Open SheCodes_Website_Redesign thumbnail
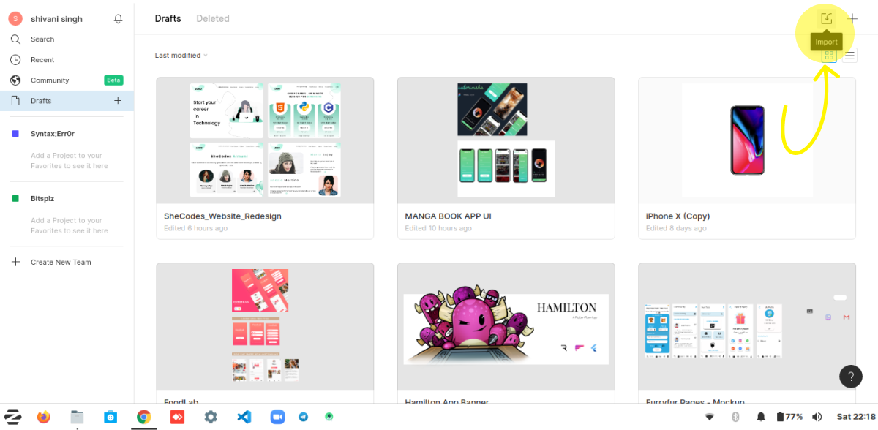This screenshot has width=878, height=430. 265,140
